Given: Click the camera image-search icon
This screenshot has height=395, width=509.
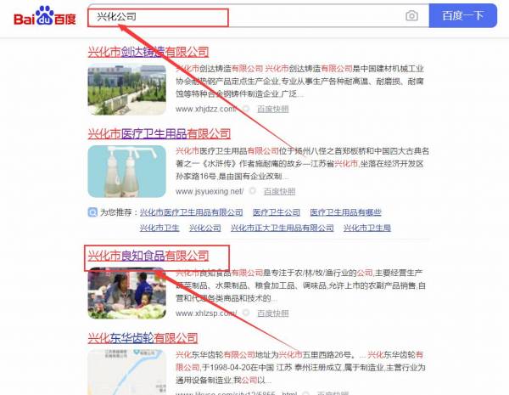Looking at the screenshot, I should pos(411,15).
